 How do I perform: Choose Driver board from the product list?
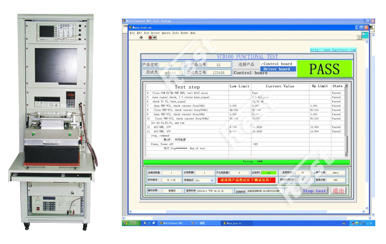point(277,69)
